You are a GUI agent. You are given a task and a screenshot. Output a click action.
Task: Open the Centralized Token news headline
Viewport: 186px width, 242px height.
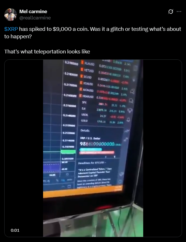point(95,172)
